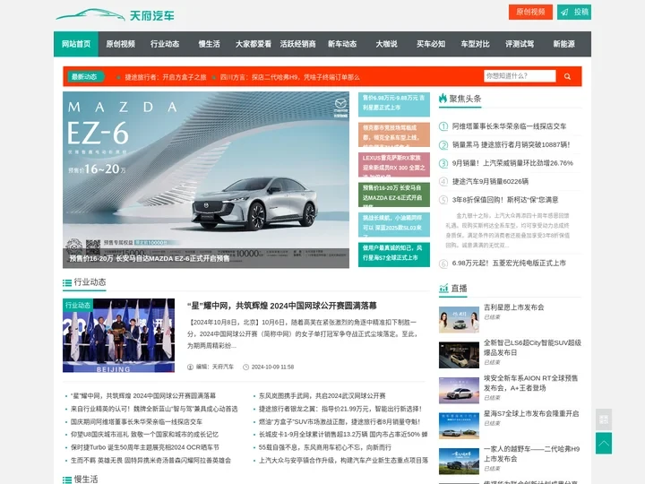Open list item 长城皮卡1-9月全球累计销售
The height and width of the screenshot is (484, 645).
tap(343, 435)
